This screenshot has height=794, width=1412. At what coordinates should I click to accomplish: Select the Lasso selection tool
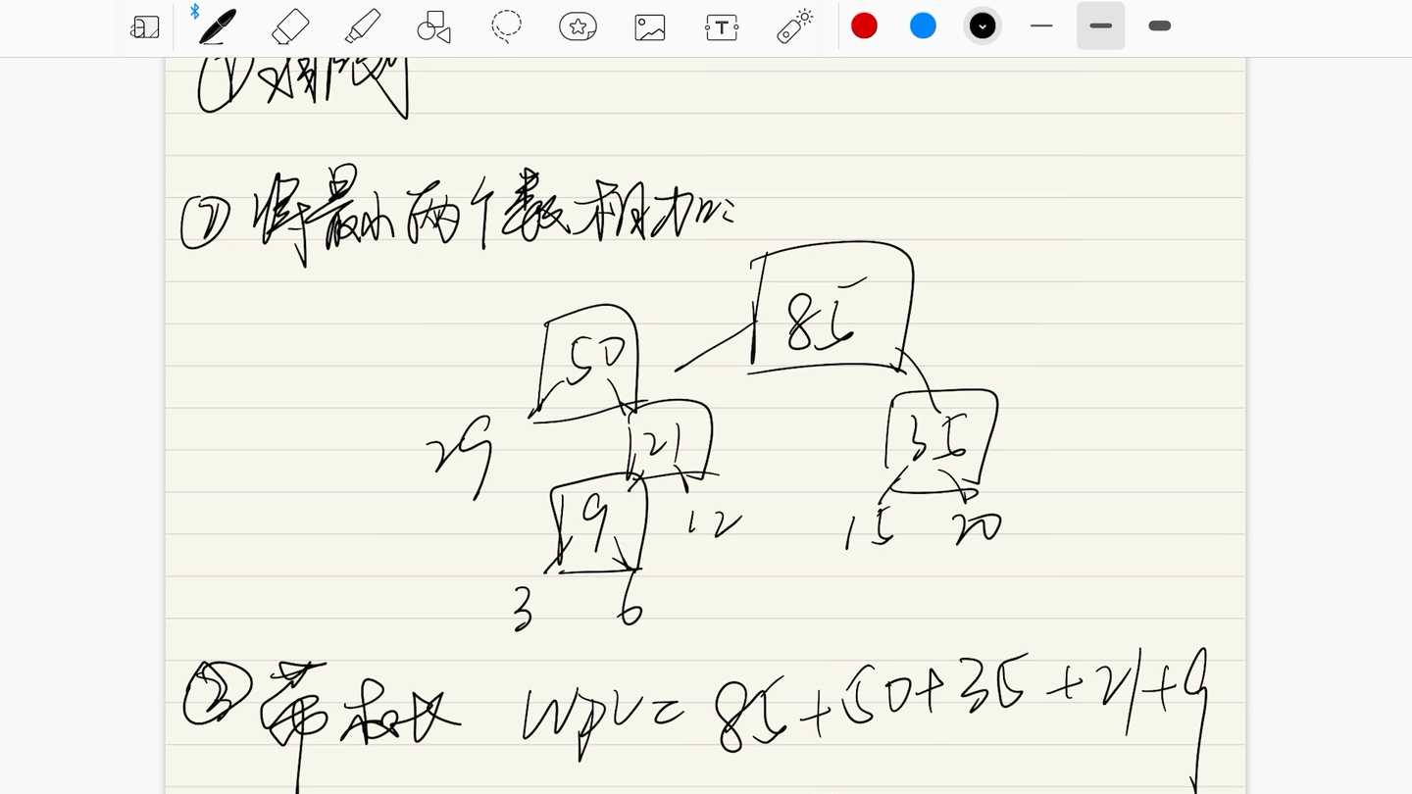pyautogui.click(x=506, y=26)
